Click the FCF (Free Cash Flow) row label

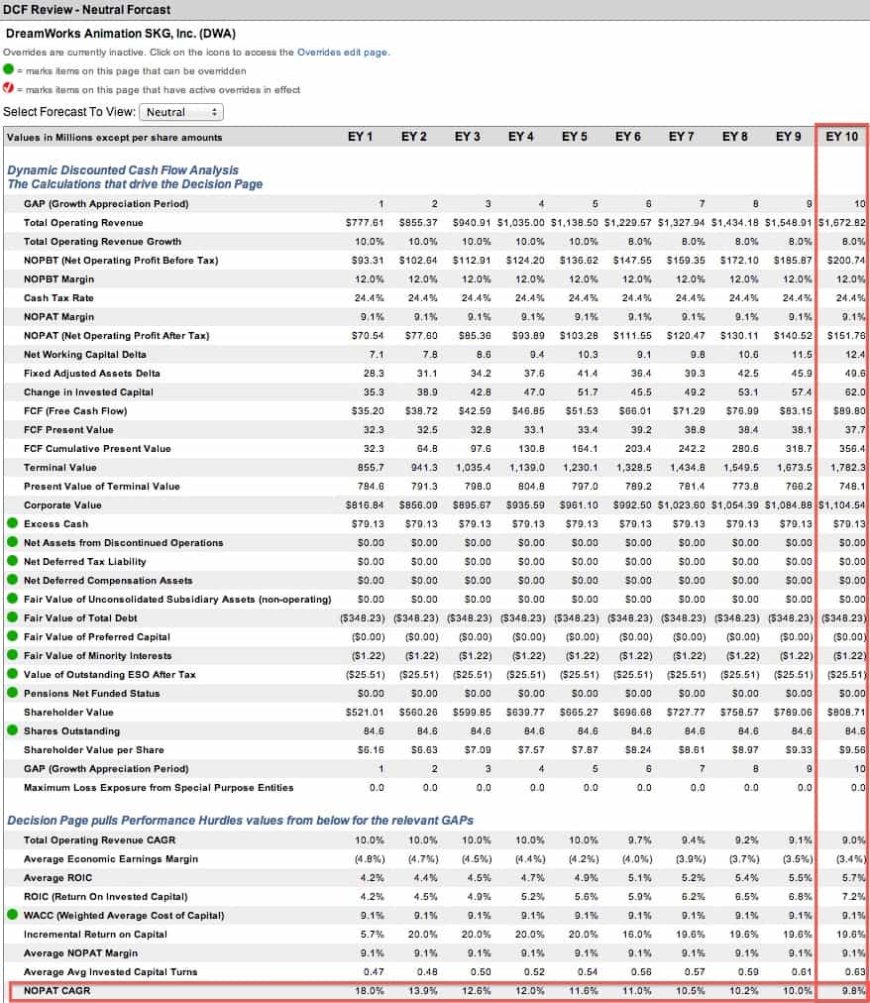[75, 410]
